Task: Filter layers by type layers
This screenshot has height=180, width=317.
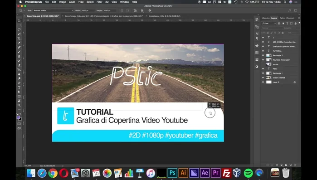Action: (x=287, y=24)
